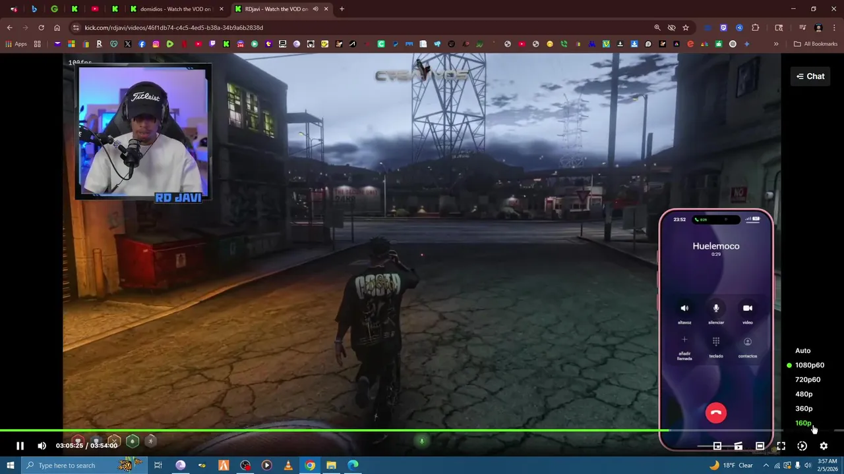The height and width of the screenshot is (474, 844).
Task: View site information icon in address bar
Action: (x=76, y=28)
